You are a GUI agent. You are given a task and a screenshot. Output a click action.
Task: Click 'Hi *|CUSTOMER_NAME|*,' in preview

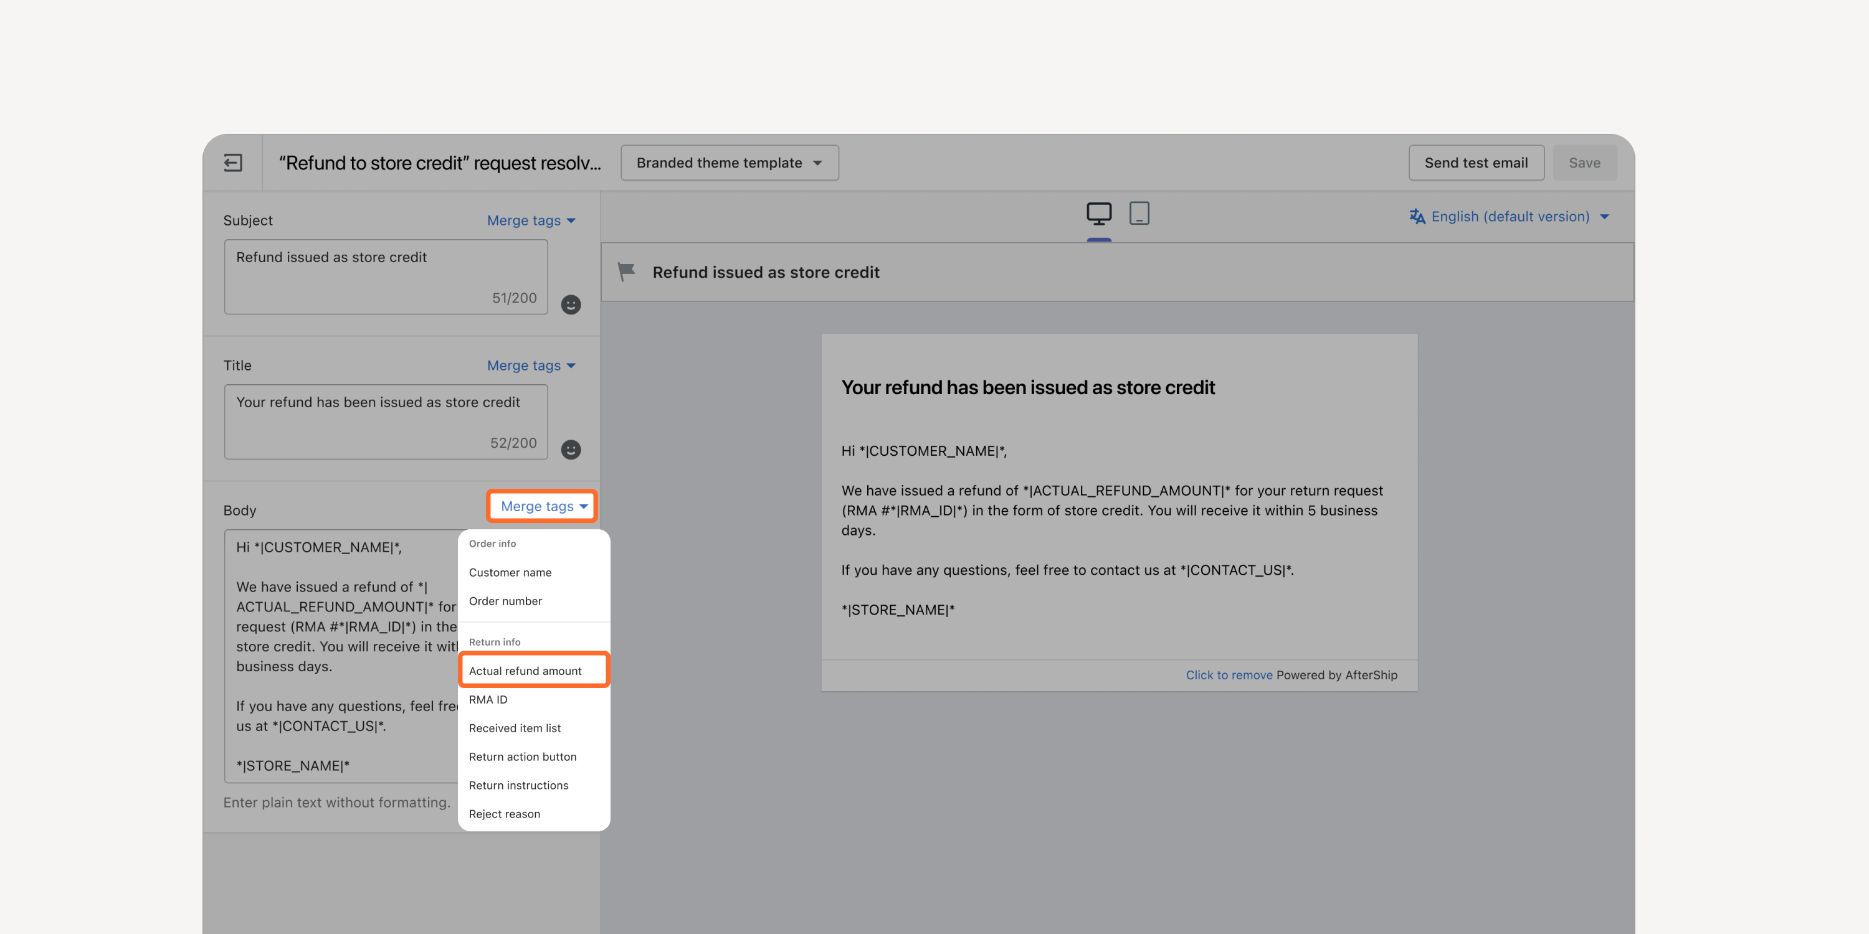click(x=924, y=451)
